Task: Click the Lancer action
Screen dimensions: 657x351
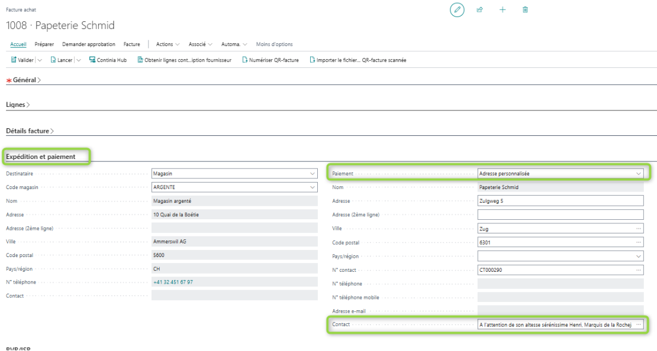Action: 61,60
